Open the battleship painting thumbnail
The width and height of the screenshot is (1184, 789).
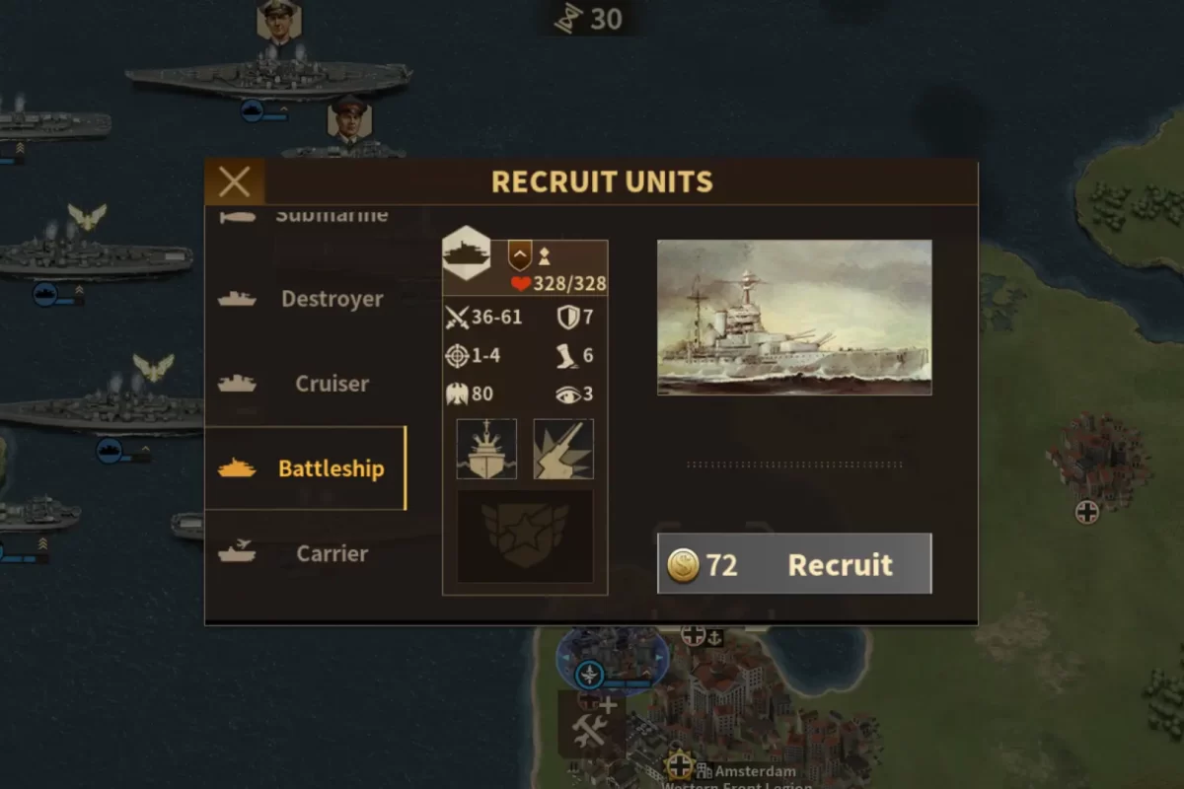(x=794, y=318)
